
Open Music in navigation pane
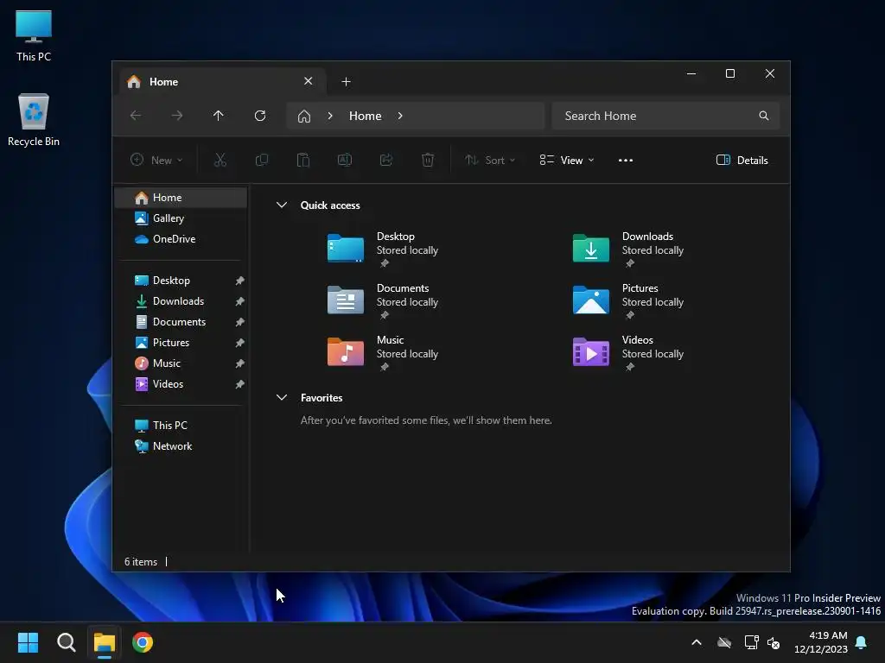(167, 363)
